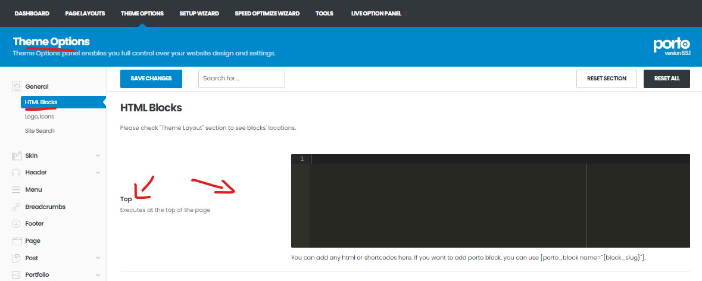Click the Top field label
702x281 pixels.
(126, 199)
